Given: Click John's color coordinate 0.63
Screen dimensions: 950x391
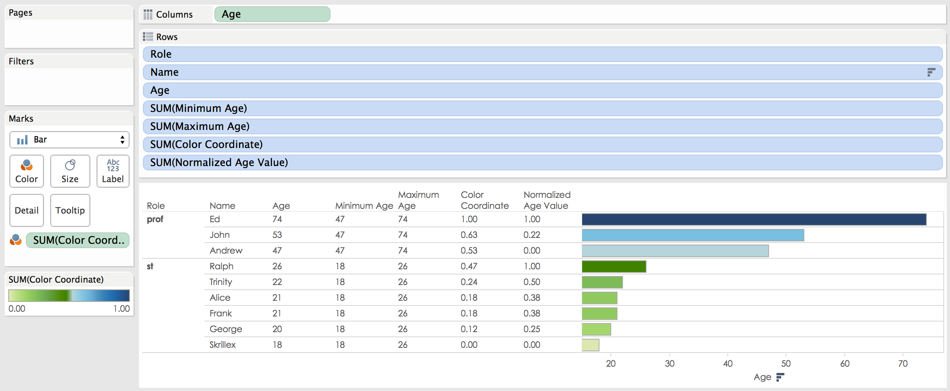Looking at the screenshot, I should coord(469,235).
